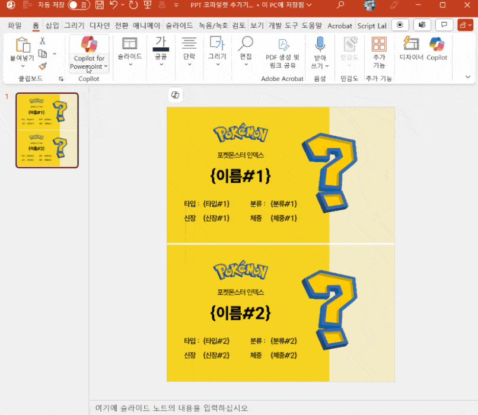
Task: Switch to the 삽입 tab
Action: click(52, 25)
